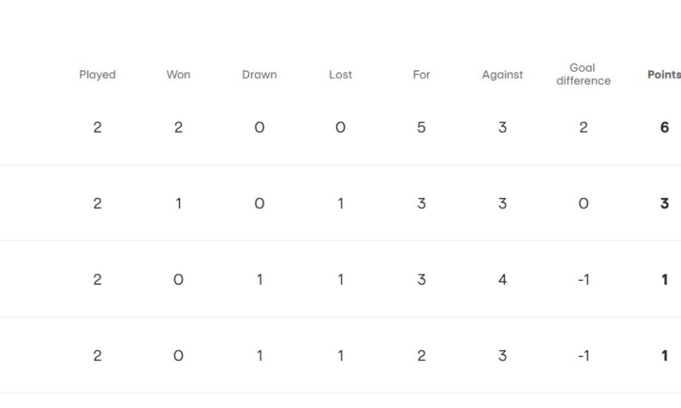Click the first row's Won value of 2
The height and width of the screenshot is (408, 681).
(178, 127)
